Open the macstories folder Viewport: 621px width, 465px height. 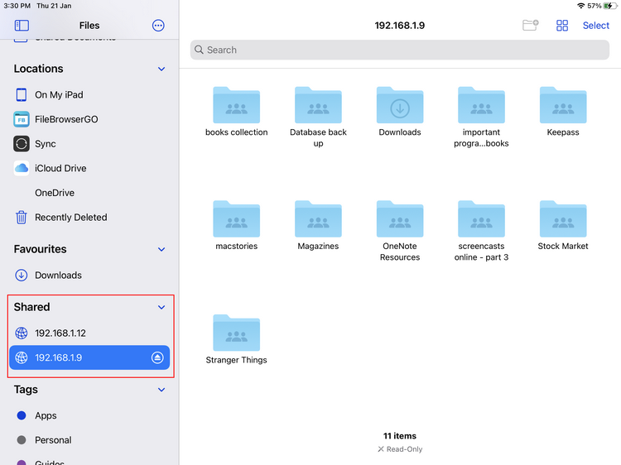[x=237, y=226]
